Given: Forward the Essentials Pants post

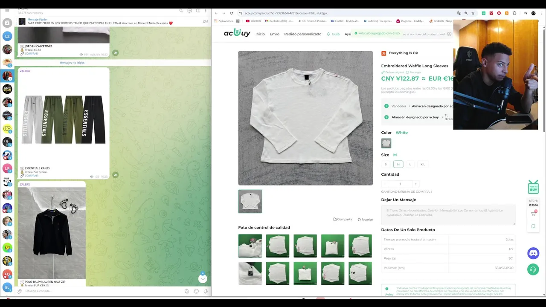Looking at the screenshot, I should click(x=115, y=175).
